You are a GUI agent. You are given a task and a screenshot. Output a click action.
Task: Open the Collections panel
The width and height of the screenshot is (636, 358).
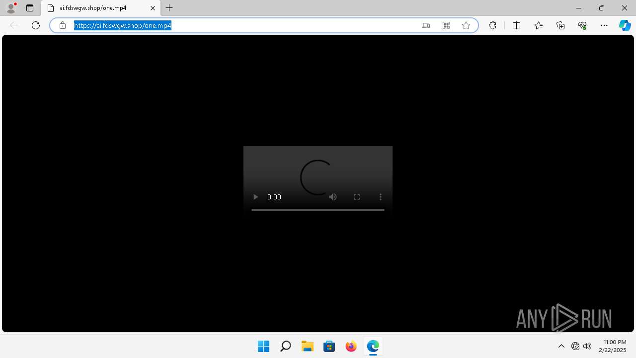coord(560,25)
